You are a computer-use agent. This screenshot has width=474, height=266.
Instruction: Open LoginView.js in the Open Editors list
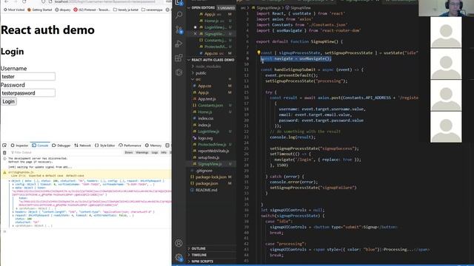tap(215, 27)
